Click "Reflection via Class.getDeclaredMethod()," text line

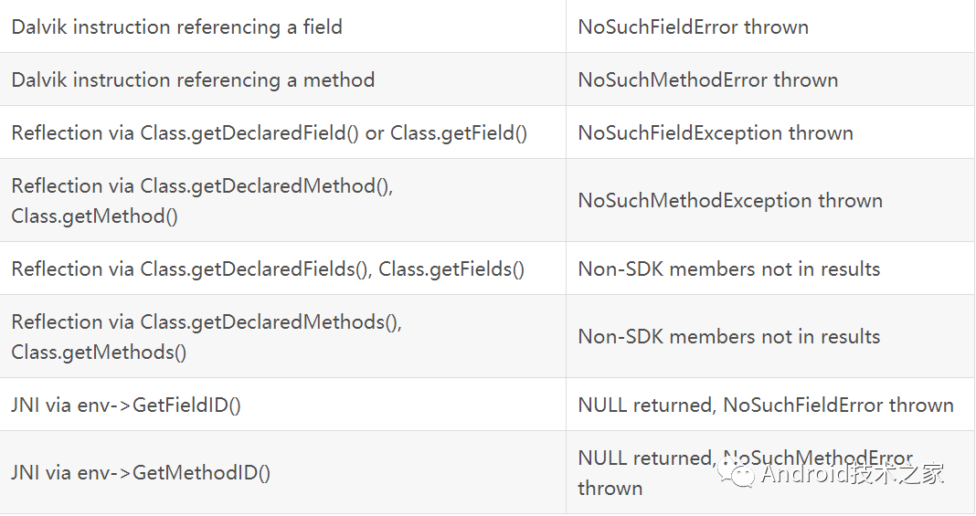click(202, 185)
